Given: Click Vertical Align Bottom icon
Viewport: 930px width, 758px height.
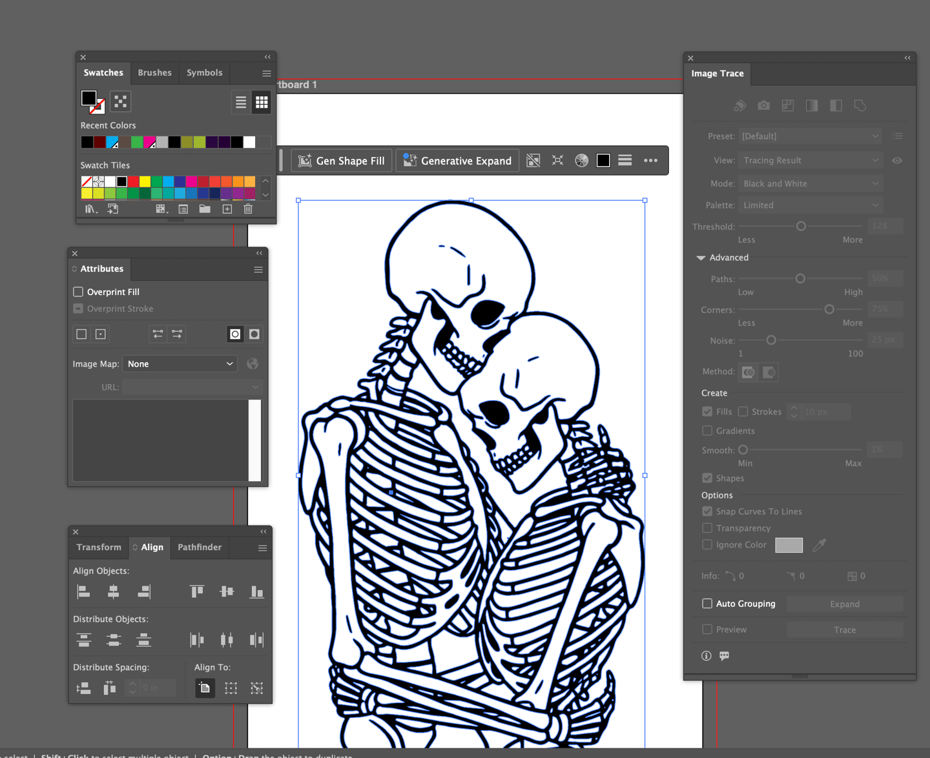Looking at the screenshot, I should [x=257, y=591].
